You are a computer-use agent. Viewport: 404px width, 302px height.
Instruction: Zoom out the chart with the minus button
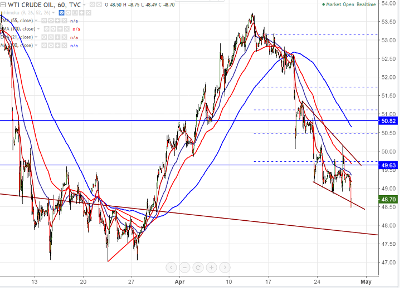[184, 268]
